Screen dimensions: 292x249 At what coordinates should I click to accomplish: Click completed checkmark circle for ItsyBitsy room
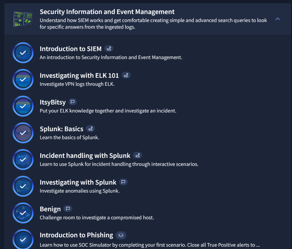click(23, 106)
